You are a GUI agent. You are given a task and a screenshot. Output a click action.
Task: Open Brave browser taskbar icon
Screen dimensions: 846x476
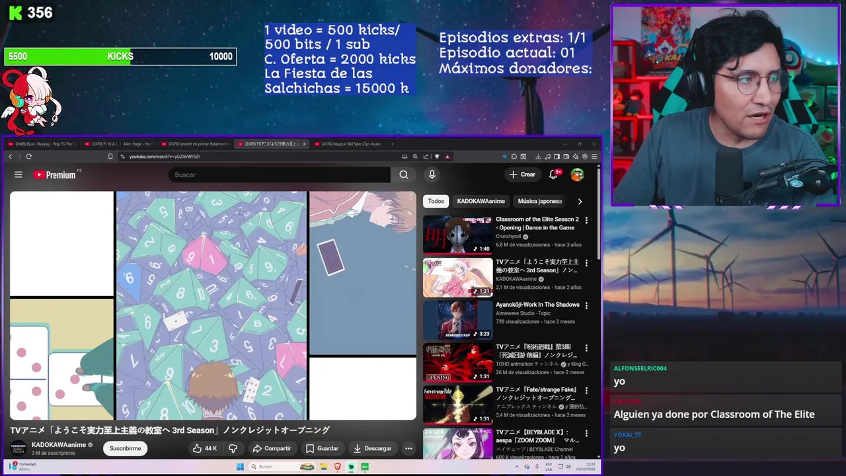point(337,467)
